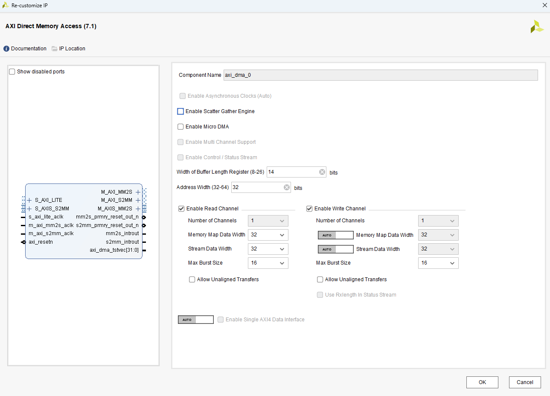The height and width of the screenshot is (396, 550).
Task: Click the IP Location folder icon
Action: coord(55,49)
